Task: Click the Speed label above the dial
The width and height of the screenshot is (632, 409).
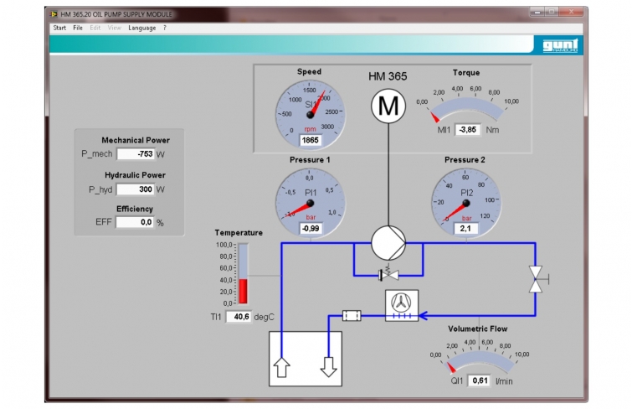Action: pos(309,71)
